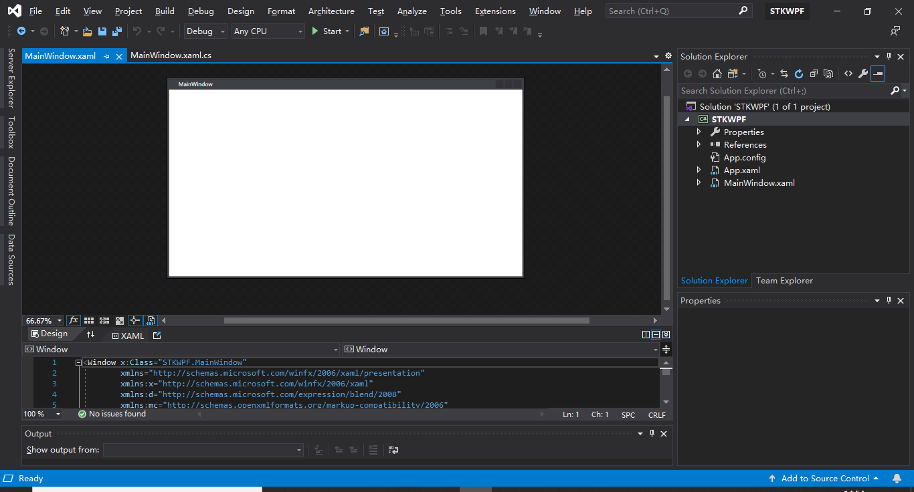Toggle the pin on MainWindow.xaml tab
This screenshot has height=492, width=914.
[x=107, y=56]
